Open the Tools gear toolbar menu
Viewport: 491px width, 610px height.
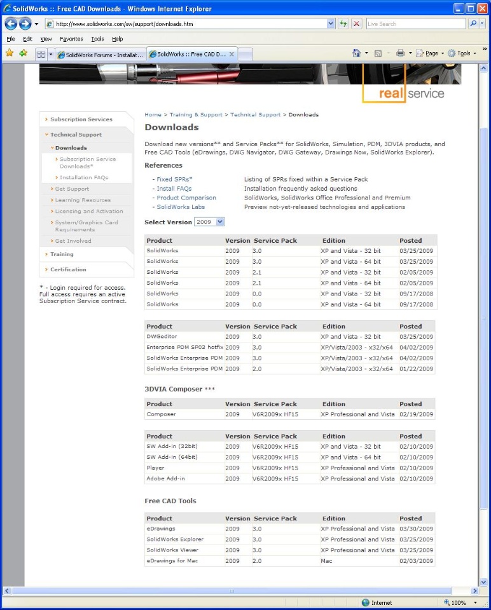pyautogui.click(x=462, y=53)
